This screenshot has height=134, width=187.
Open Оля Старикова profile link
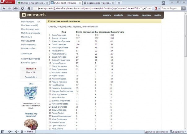click(x=59, y=44)
